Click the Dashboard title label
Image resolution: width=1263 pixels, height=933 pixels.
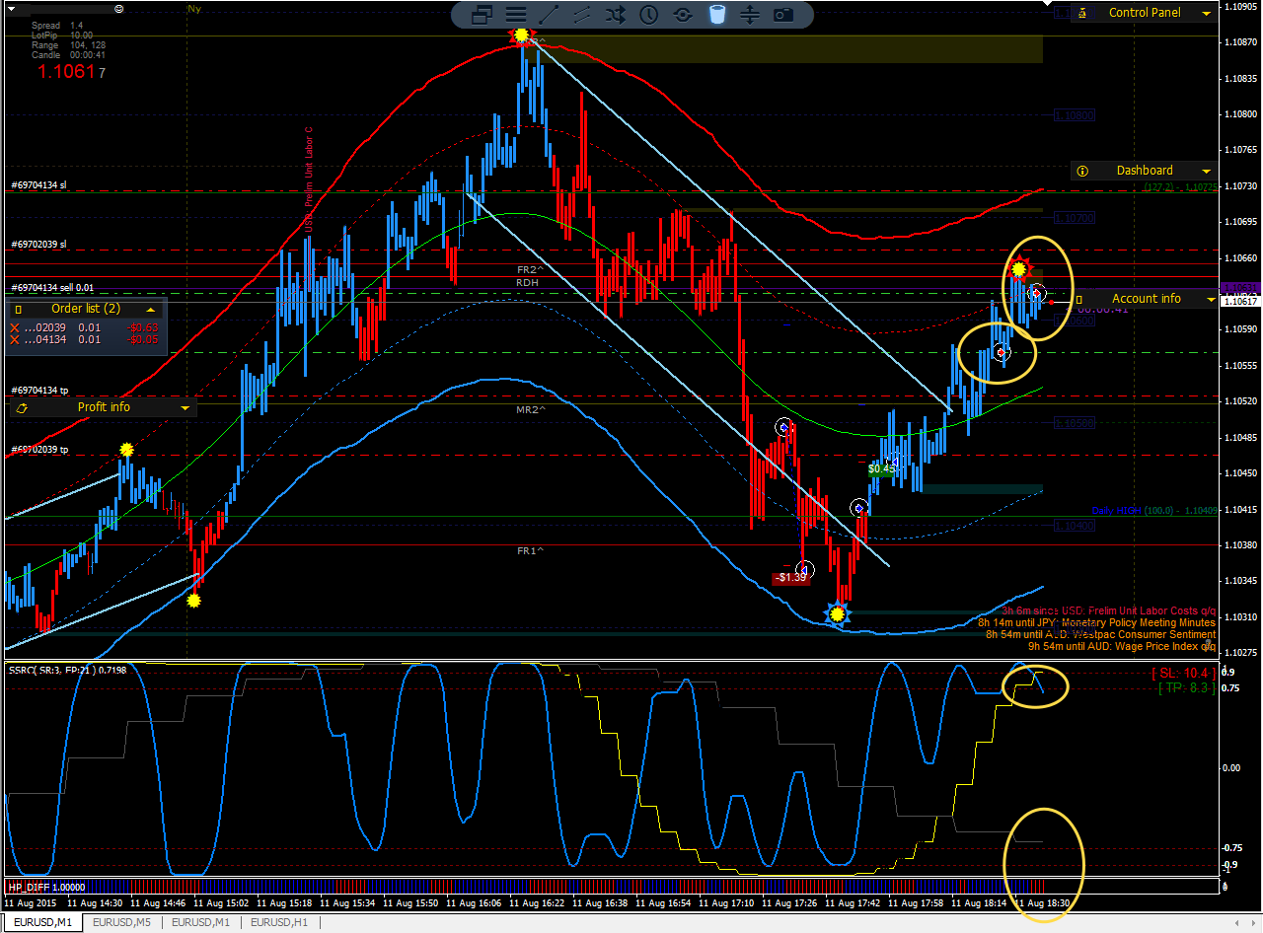(1145, 171)
